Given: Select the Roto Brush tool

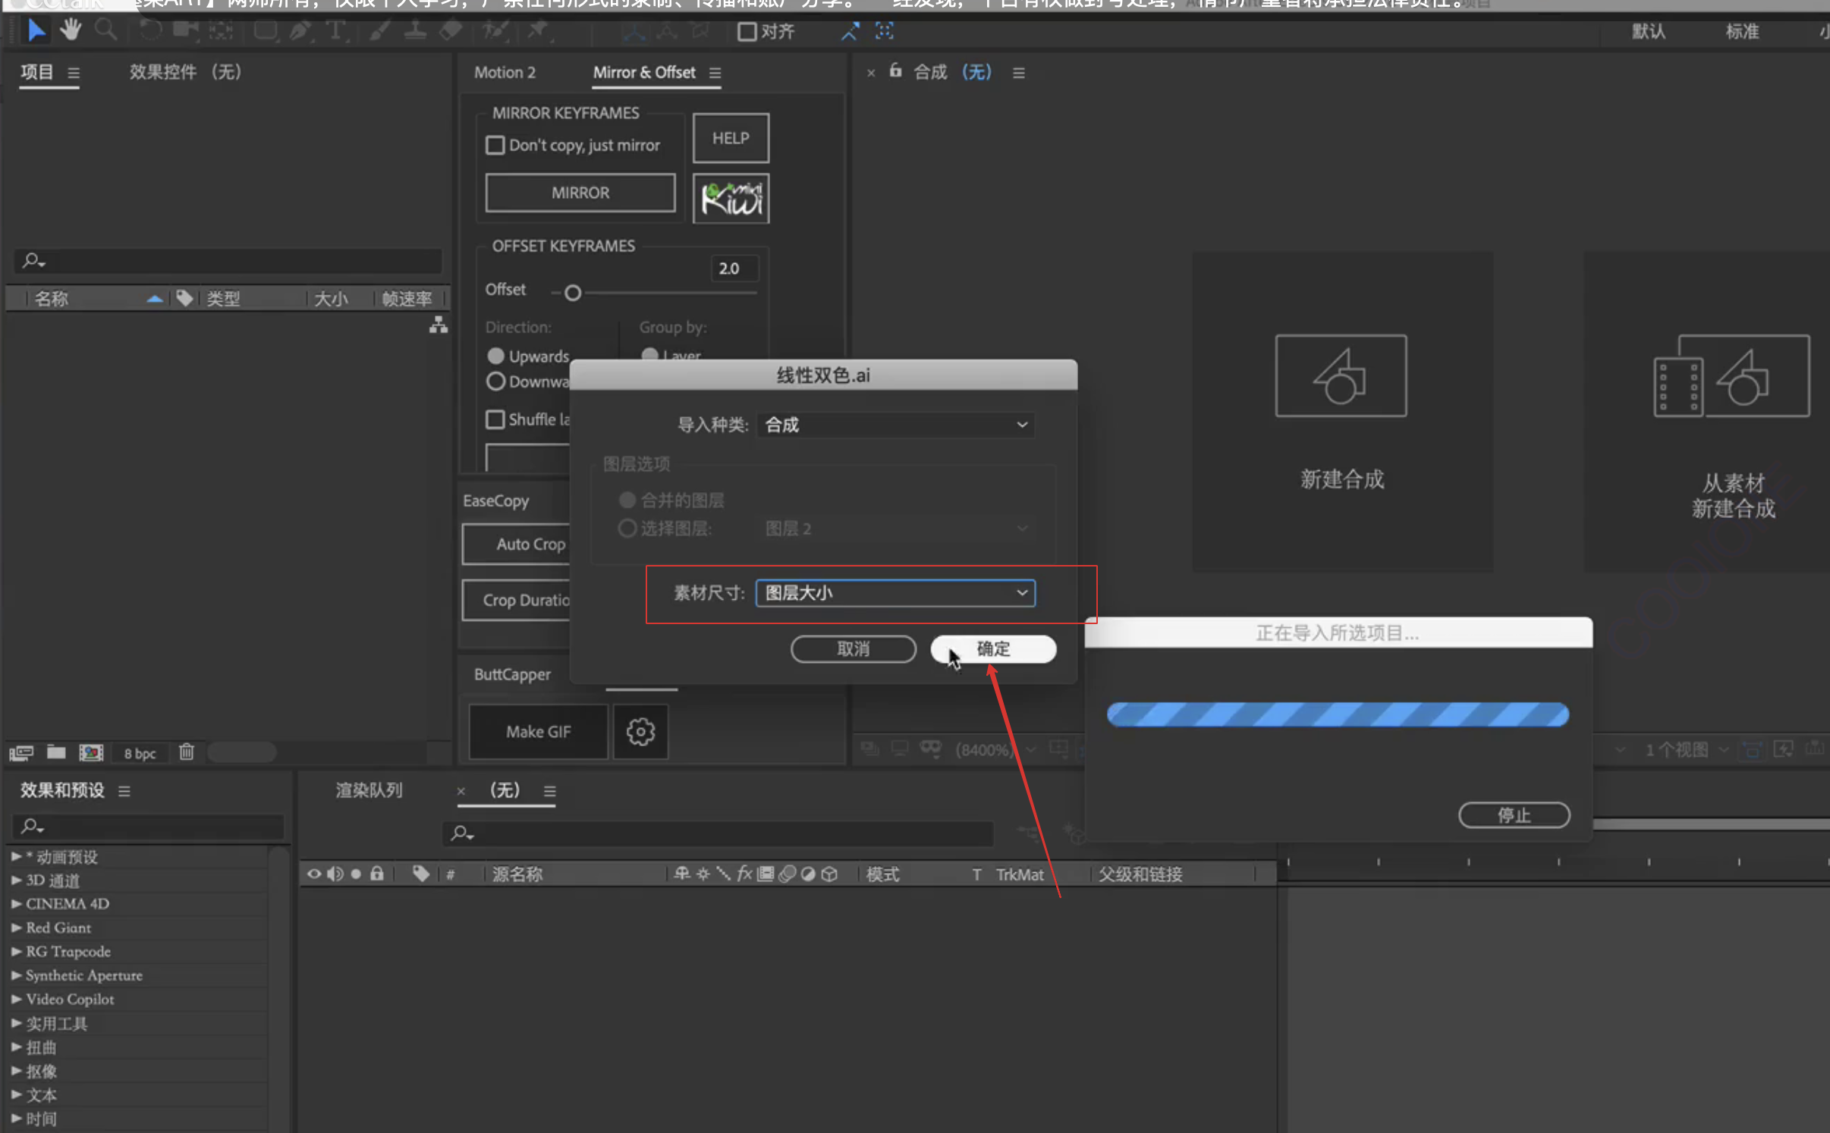Looking at the screenshot, I should [495, 31].
